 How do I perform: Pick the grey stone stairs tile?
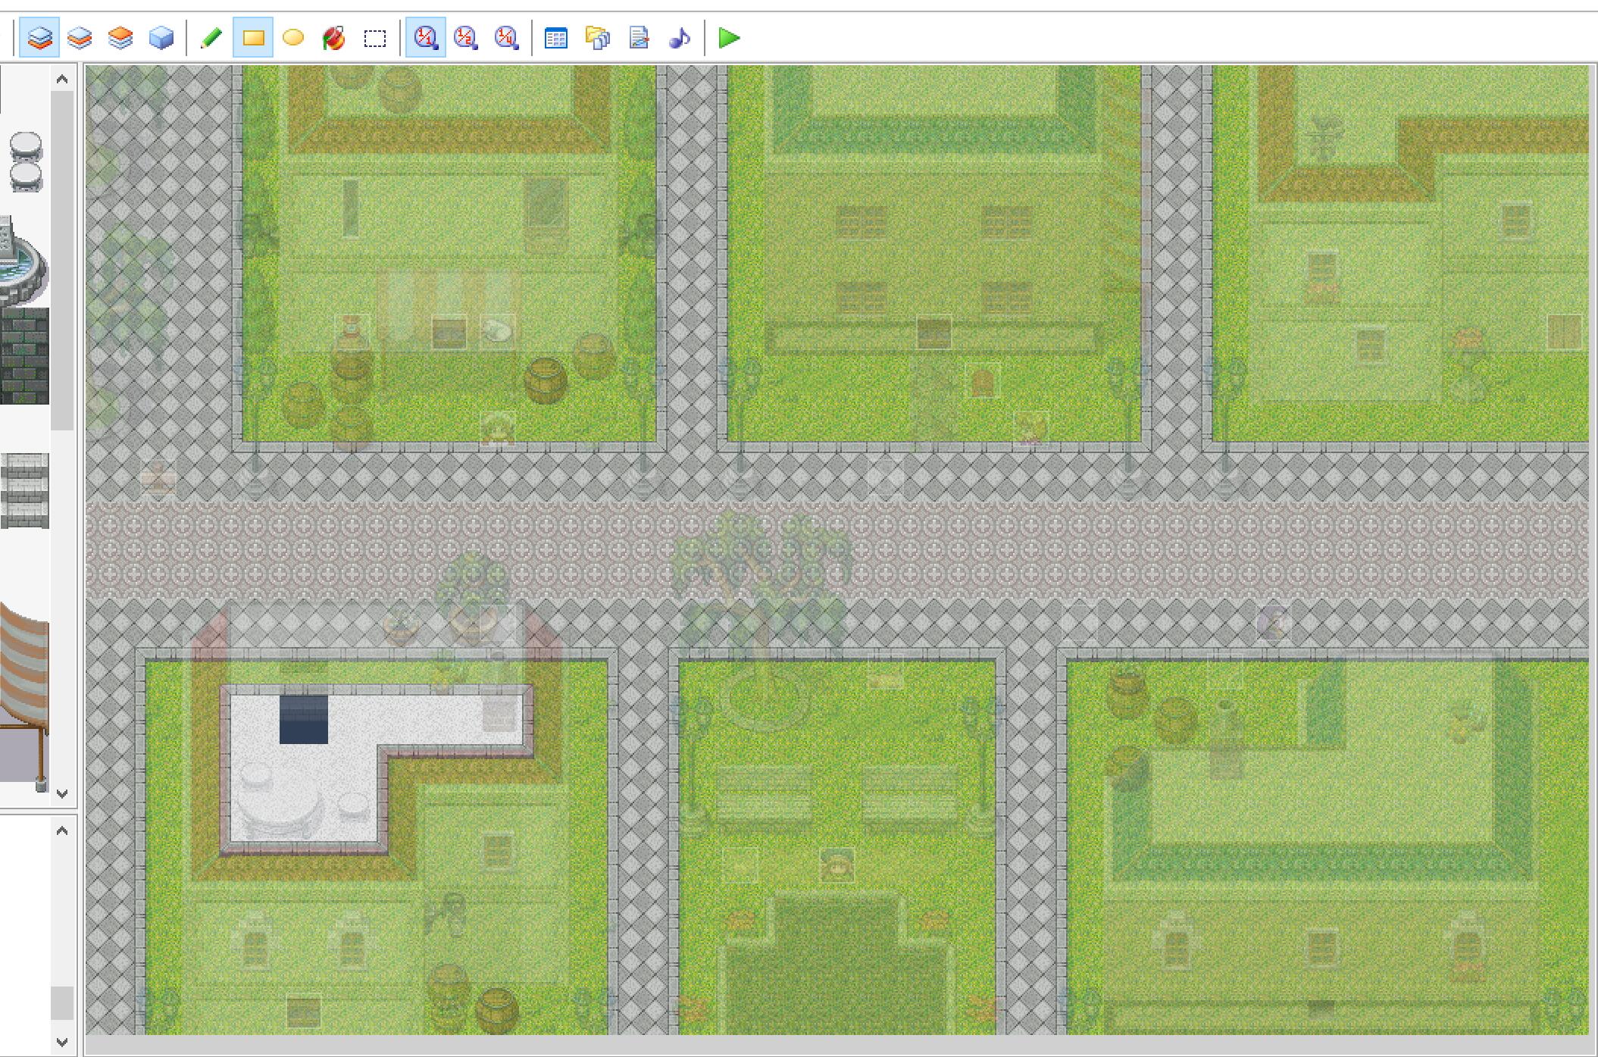pyautogui.click(x=24, y=490)
